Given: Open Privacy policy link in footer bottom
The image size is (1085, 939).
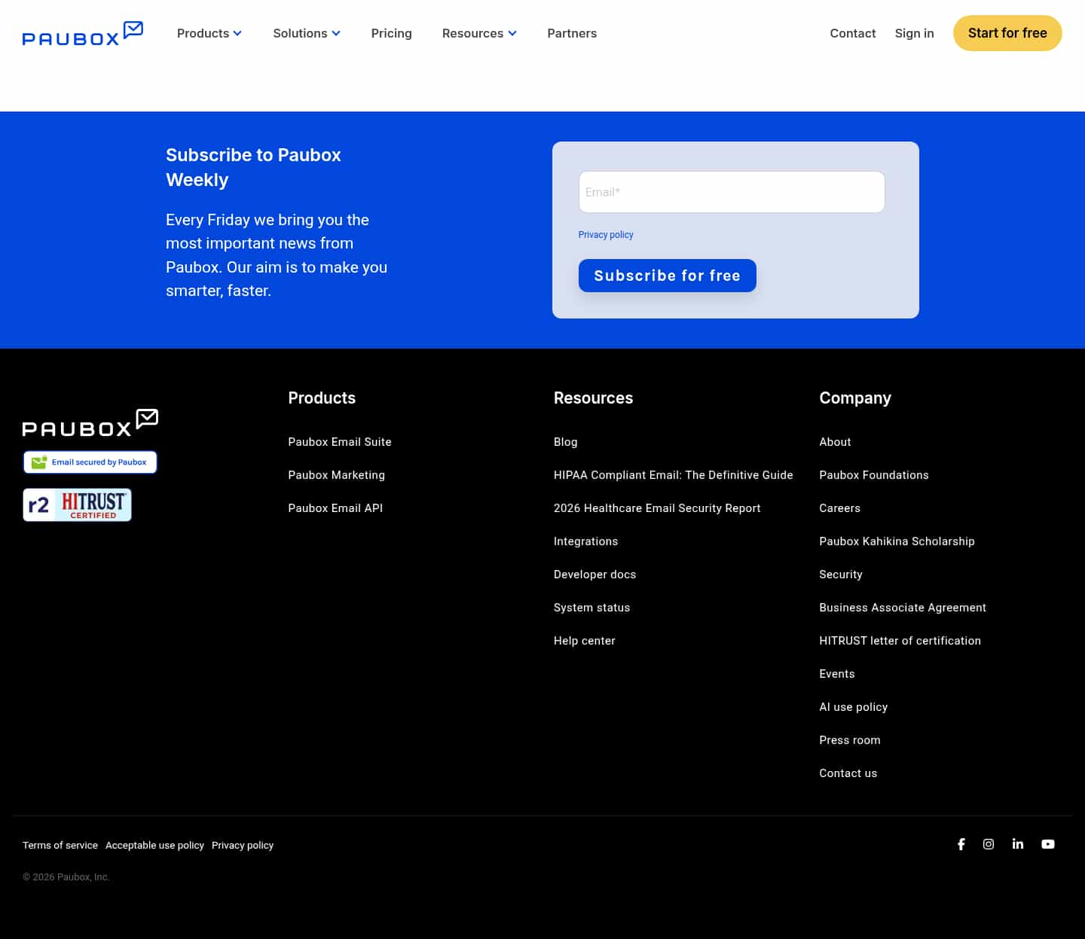Looking at the screenshot, I should [243, 846].
